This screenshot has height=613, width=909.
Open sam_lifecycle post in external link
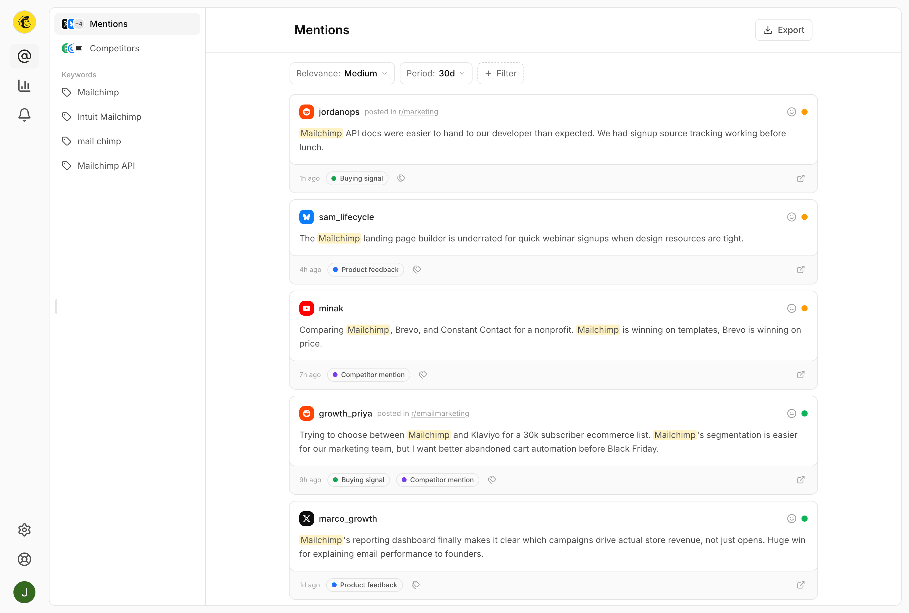tap(801, 270)
